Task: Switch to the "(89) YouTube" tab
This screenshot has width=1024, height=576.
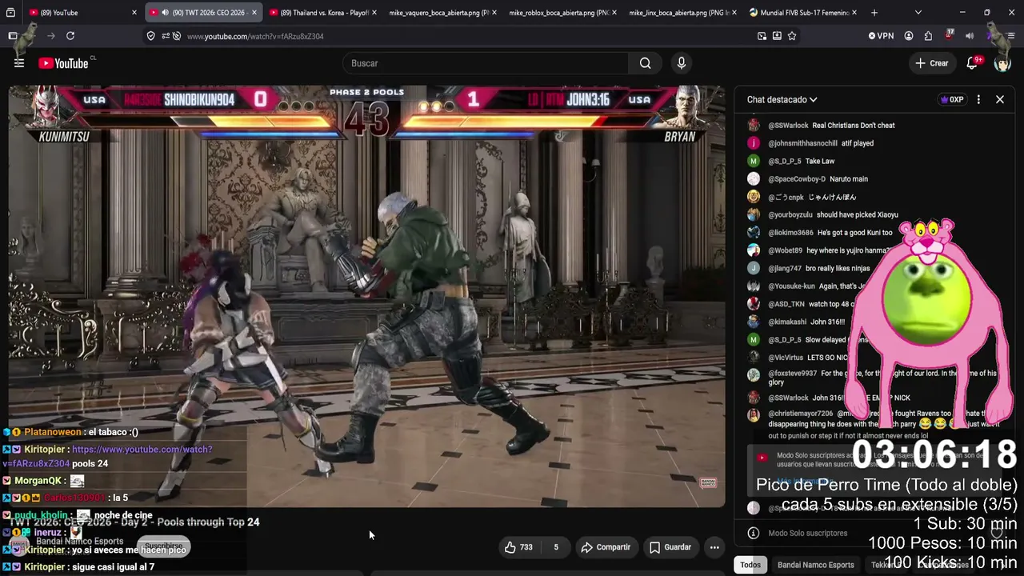Action: pos(82,13)
